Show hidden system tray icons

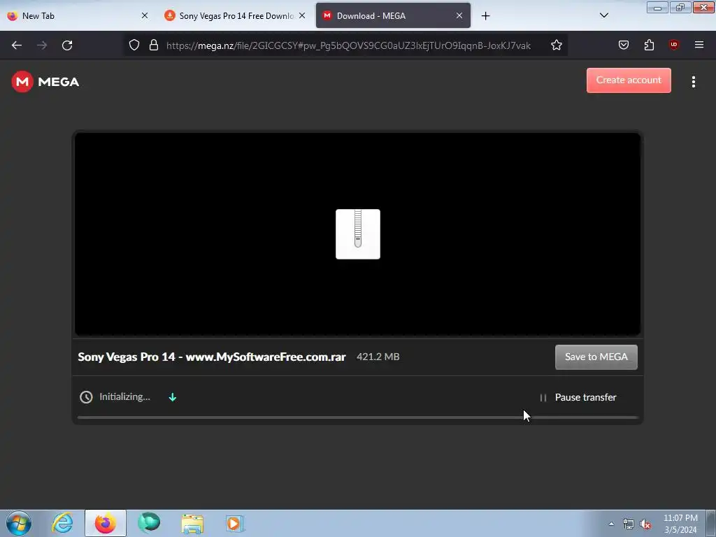(x=611, y=524)
